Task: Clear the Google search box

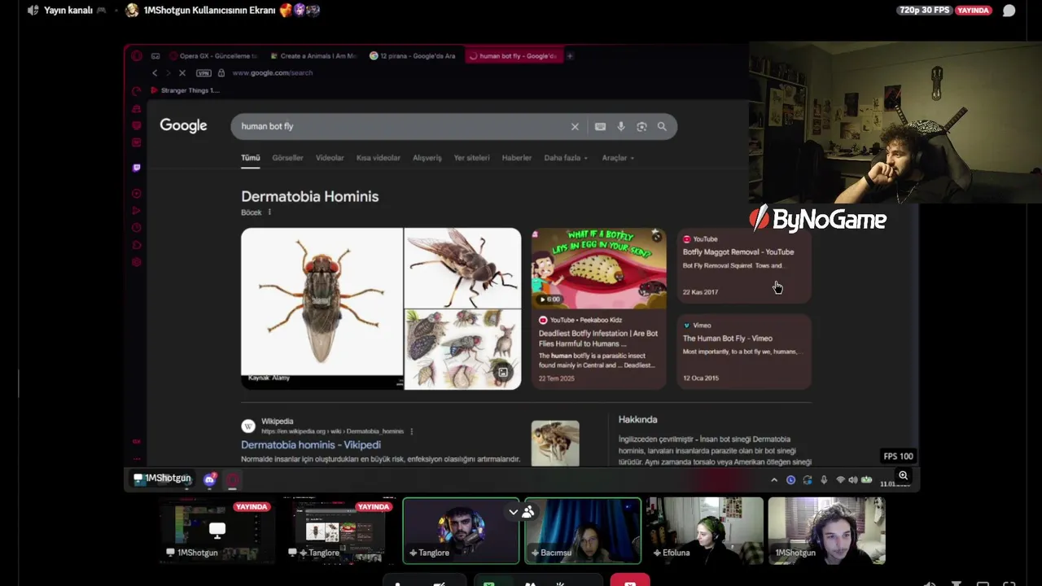Action: 575,126
